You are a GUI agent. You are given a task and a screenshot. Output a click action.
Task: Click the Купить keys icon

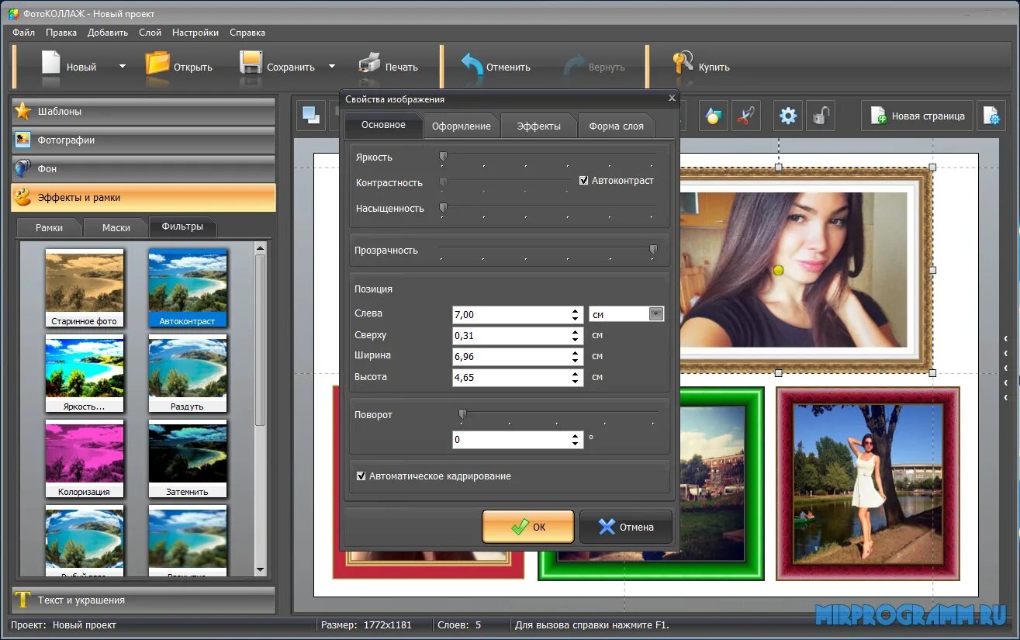pyautogui.click(x=683, y=64)
